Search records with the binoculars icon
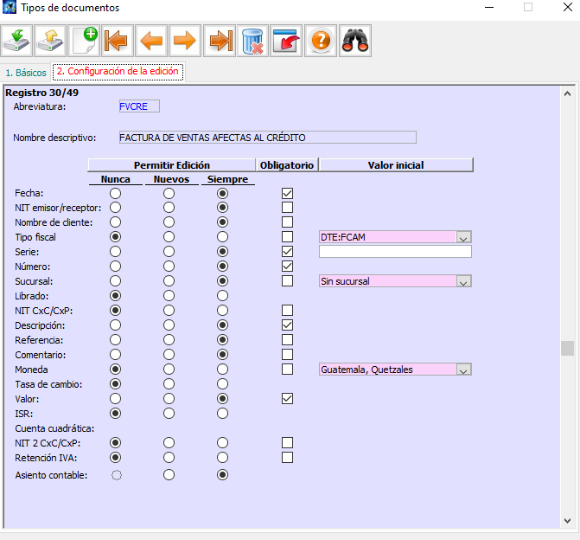580x540 pixels. [x=354, y=41]
